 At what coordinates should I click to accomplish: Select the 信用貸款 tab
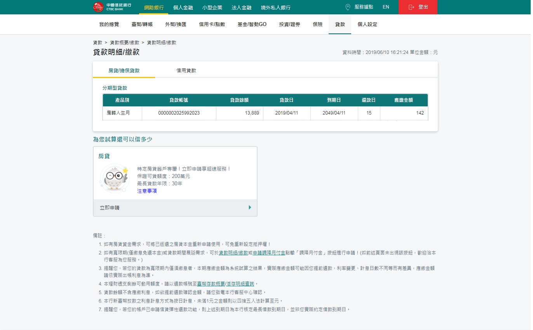[x=186, y=70]
